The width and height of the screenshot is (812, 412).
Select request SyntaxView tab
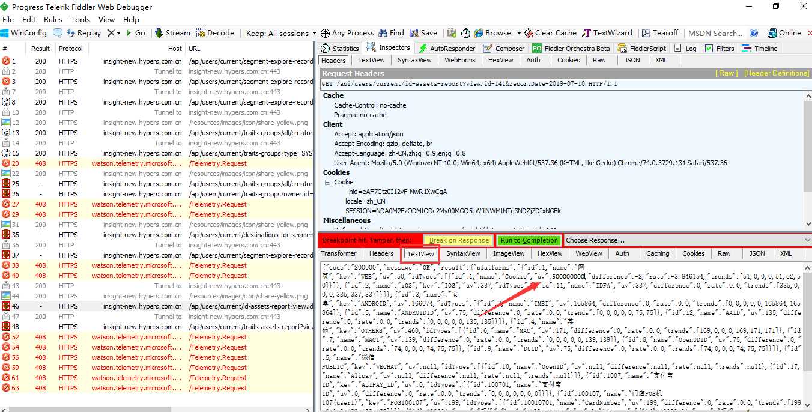pos(414,60)
